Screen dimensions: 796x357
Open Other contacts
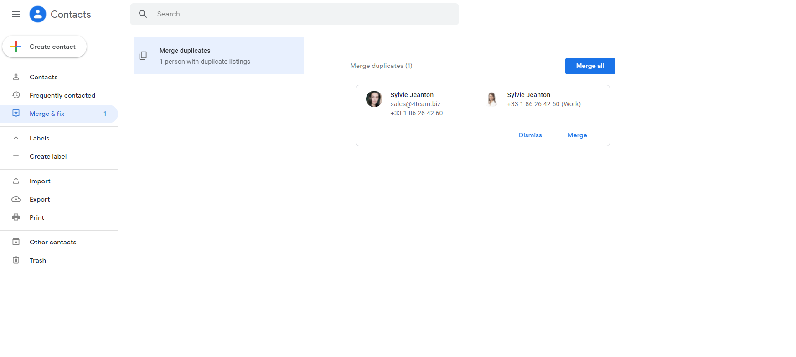tap(59, 242)
